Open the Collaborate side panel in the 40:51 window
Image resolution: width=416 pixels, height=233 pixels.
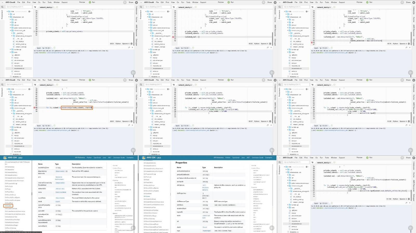tap(136, 10)
